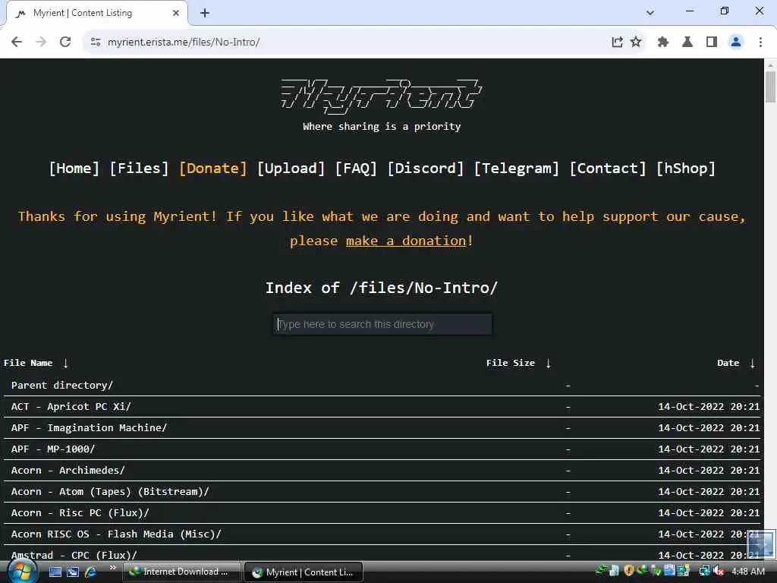Open 'APF - Imagination Machine/' folder
The width and height of the screenshot is (777, 583).
point(90,428)
